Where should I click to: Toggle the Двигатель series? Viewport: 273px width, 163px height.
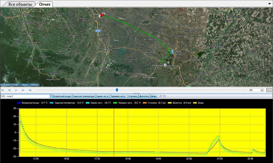[144, 96]
